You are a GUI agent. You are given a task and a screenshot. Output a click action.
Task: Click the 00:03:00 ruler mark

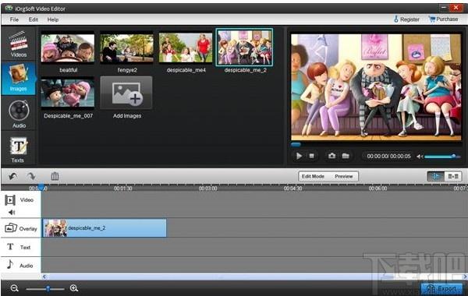pos(208,189)
